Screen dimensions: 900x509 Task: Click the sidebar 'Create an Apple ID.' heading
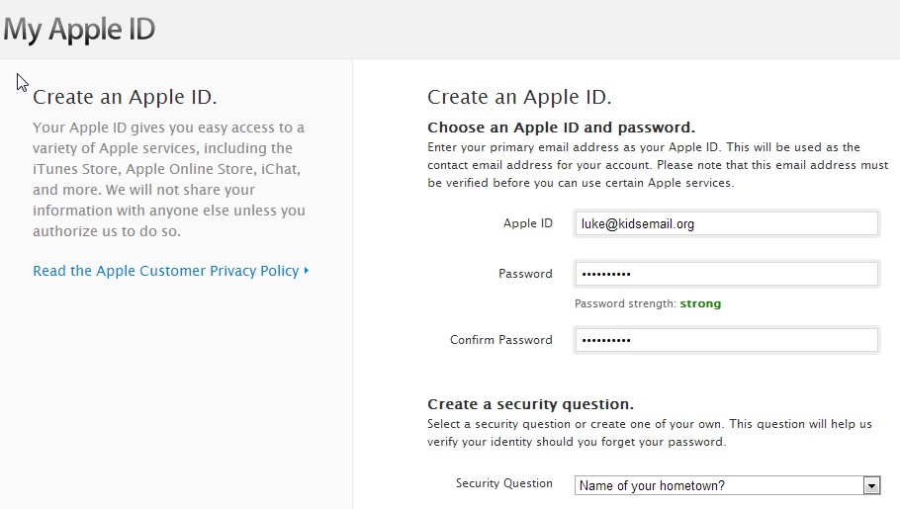[x=125, y=97]
